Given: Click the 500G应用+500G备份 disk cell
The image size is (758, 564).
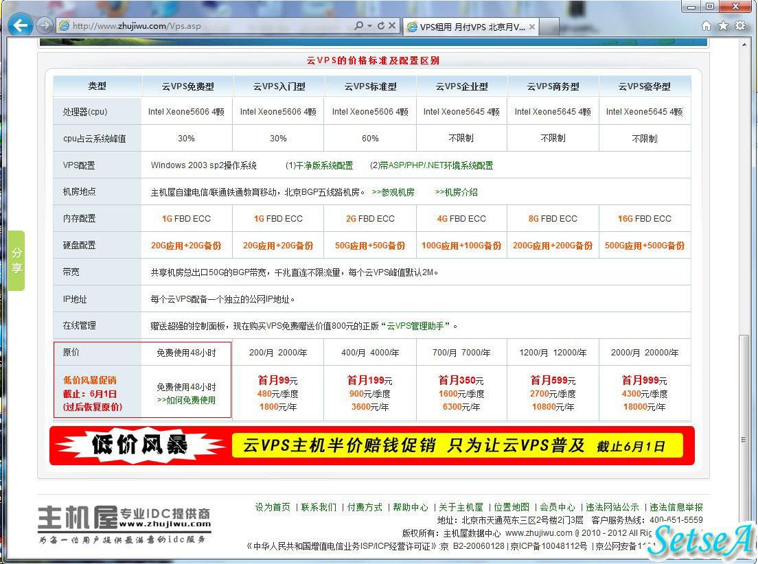Looking at the screenshot, I should [645, 246].
